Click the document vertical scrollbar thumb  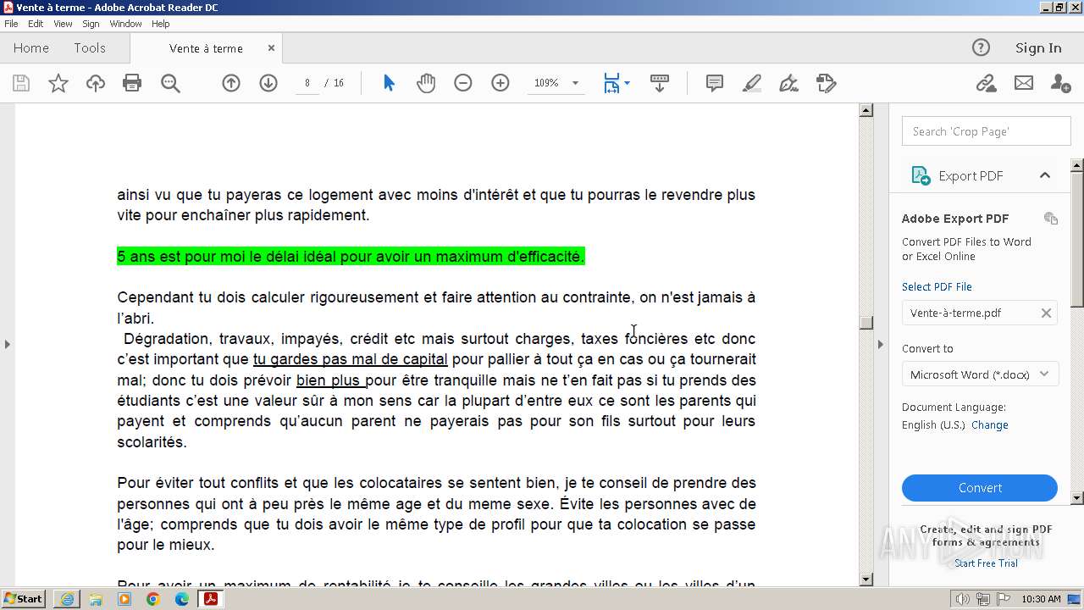[x=866, y=322]
